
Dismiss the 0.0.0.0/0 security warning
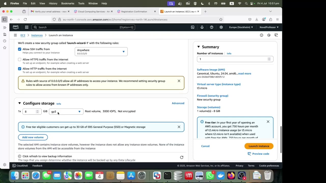pyautogui.click(x=179, y=81)
